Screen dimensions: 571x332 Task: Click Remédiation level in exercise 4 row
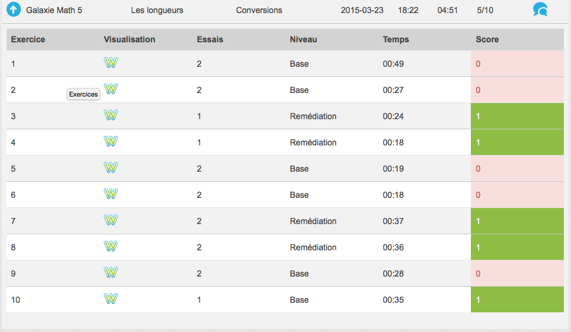tap(313, 142)
